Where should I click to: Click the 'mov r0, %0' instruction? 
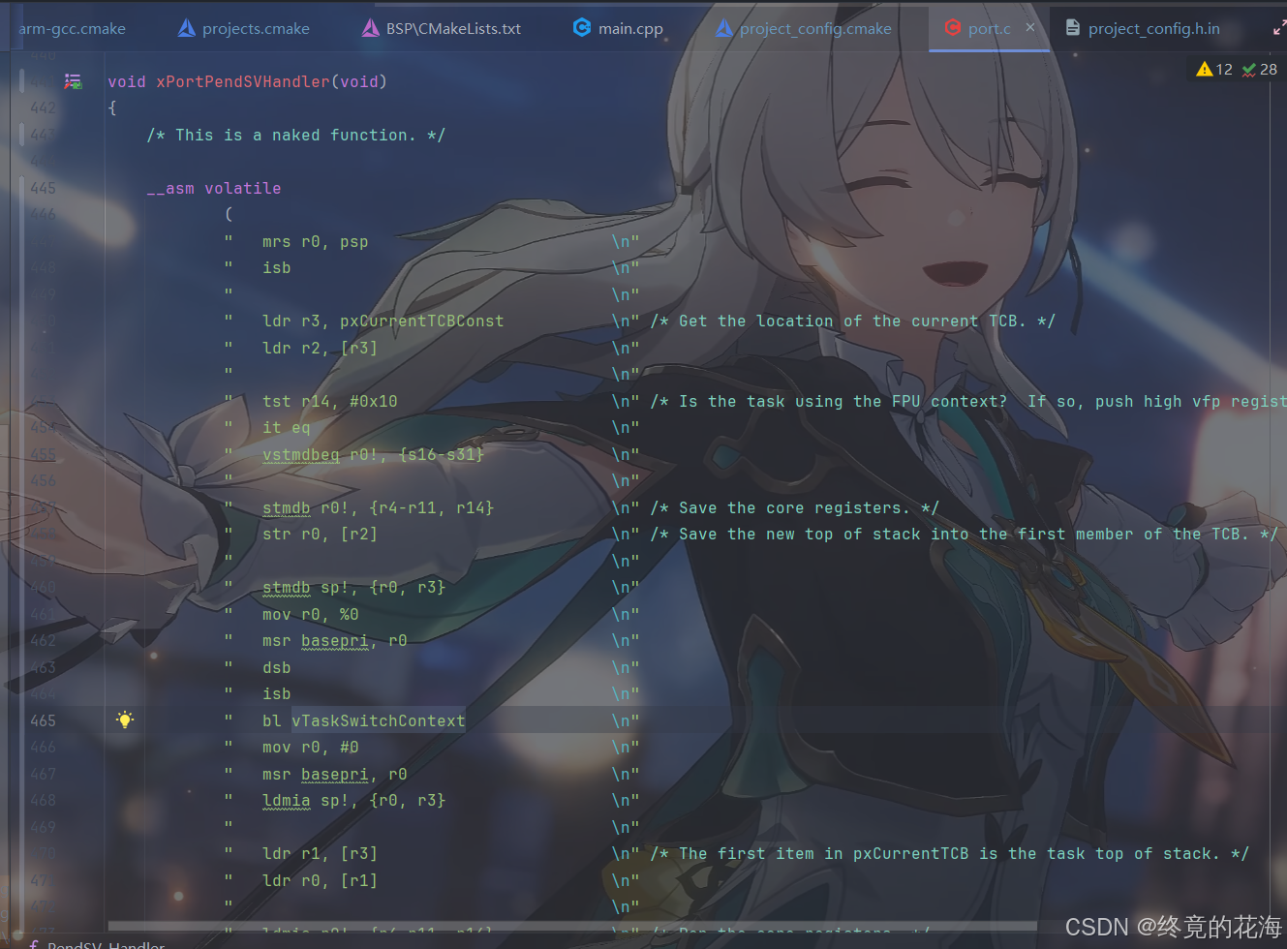pos(311,614)
